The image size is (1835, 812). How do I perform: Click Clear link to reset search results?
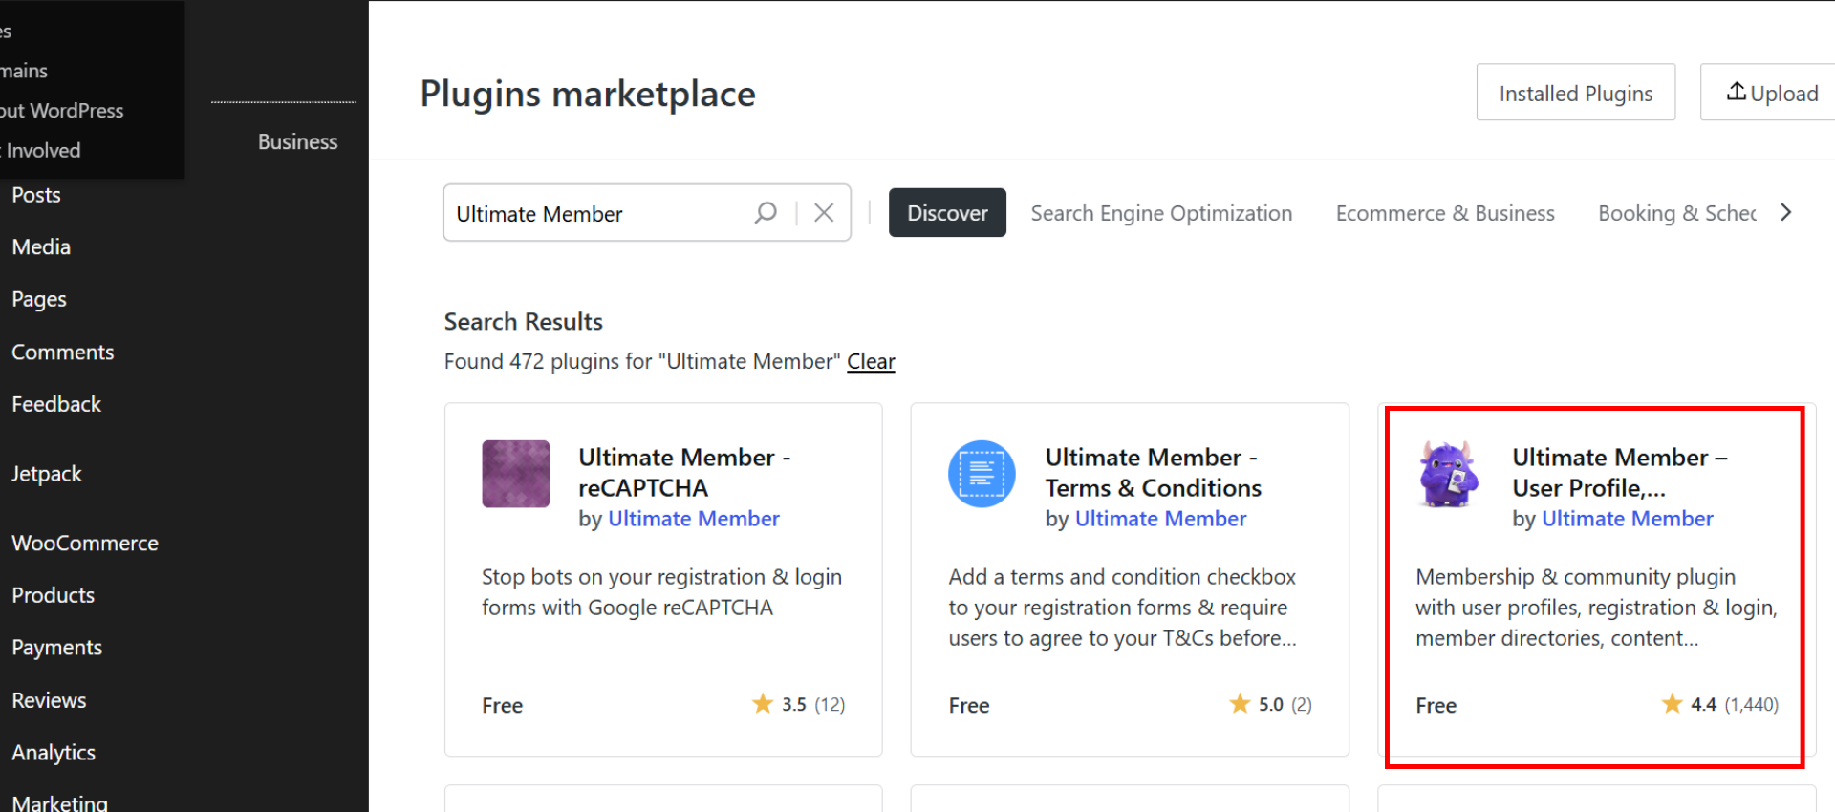871,361
